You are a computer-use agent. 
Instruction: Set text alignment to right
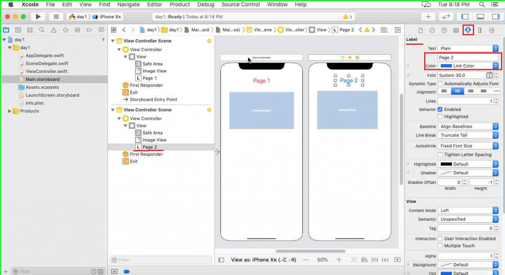[x=470, y=92]
